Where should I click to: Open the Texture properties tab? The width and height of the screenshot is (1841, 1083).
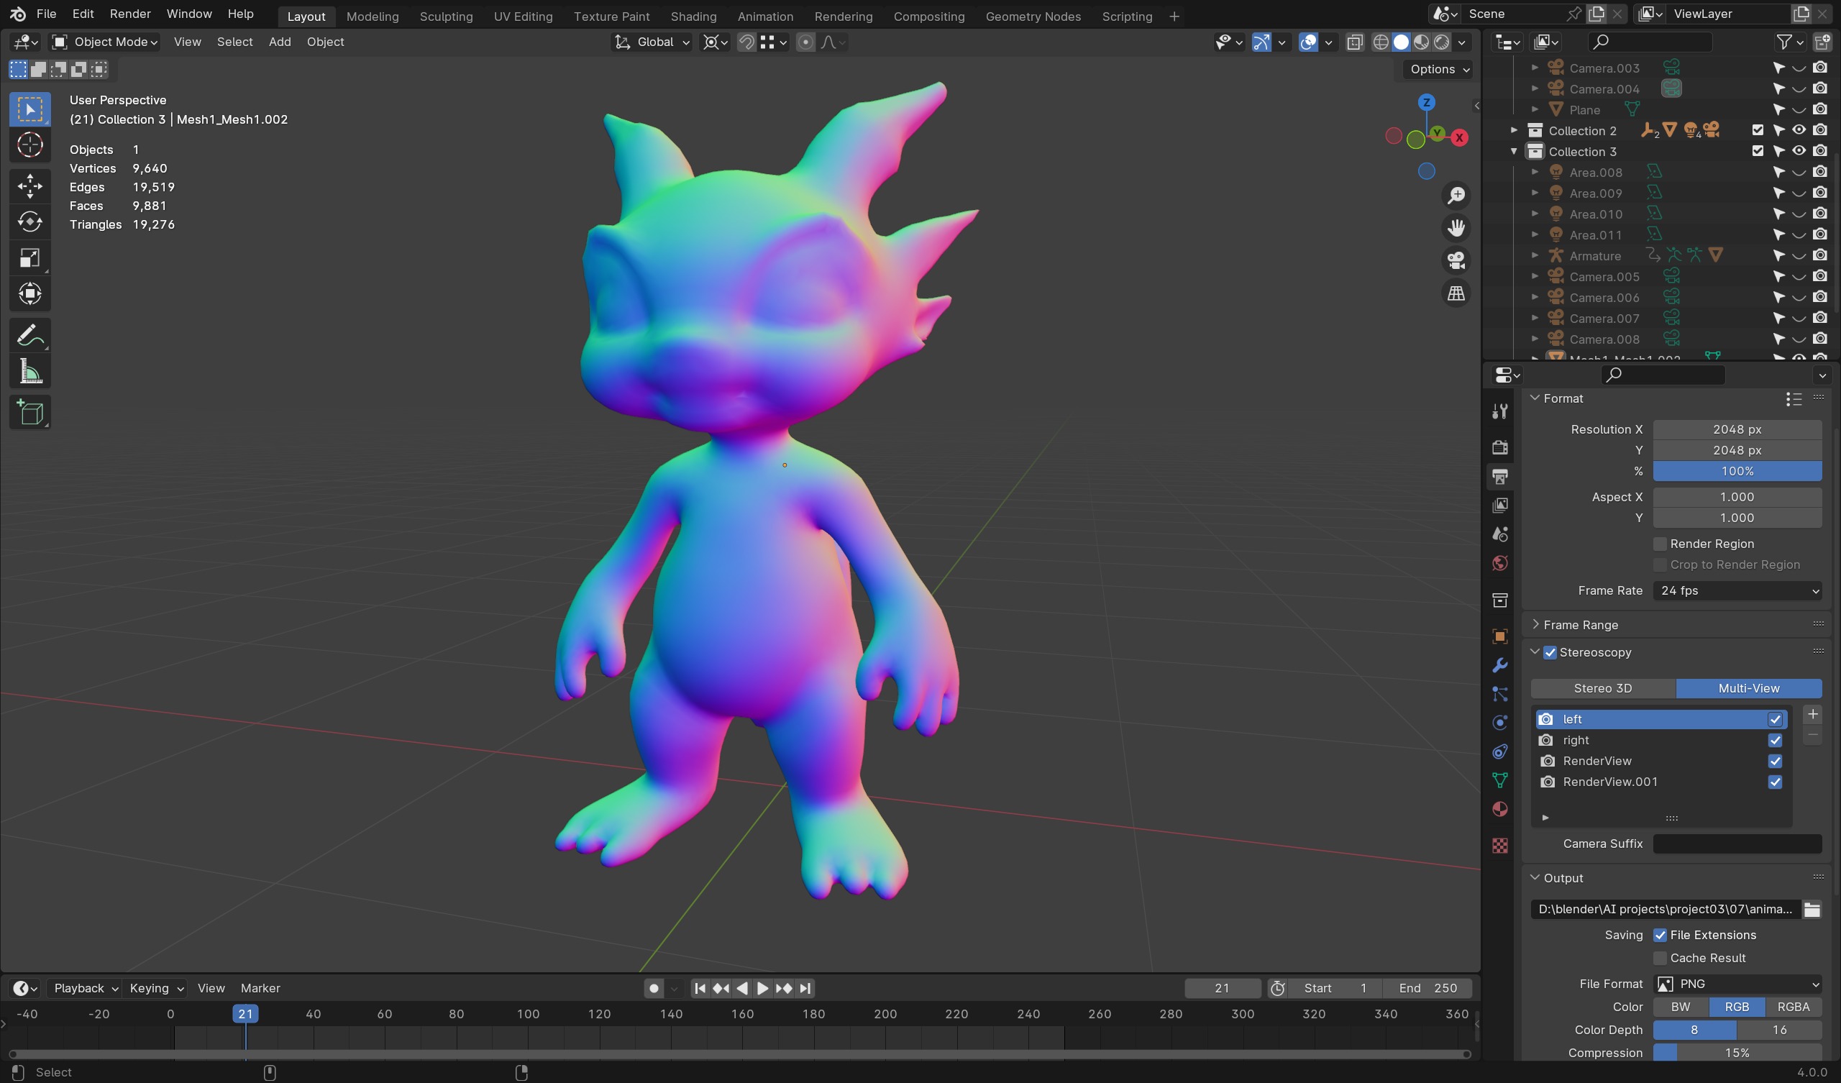click(x=1500, y=846)
